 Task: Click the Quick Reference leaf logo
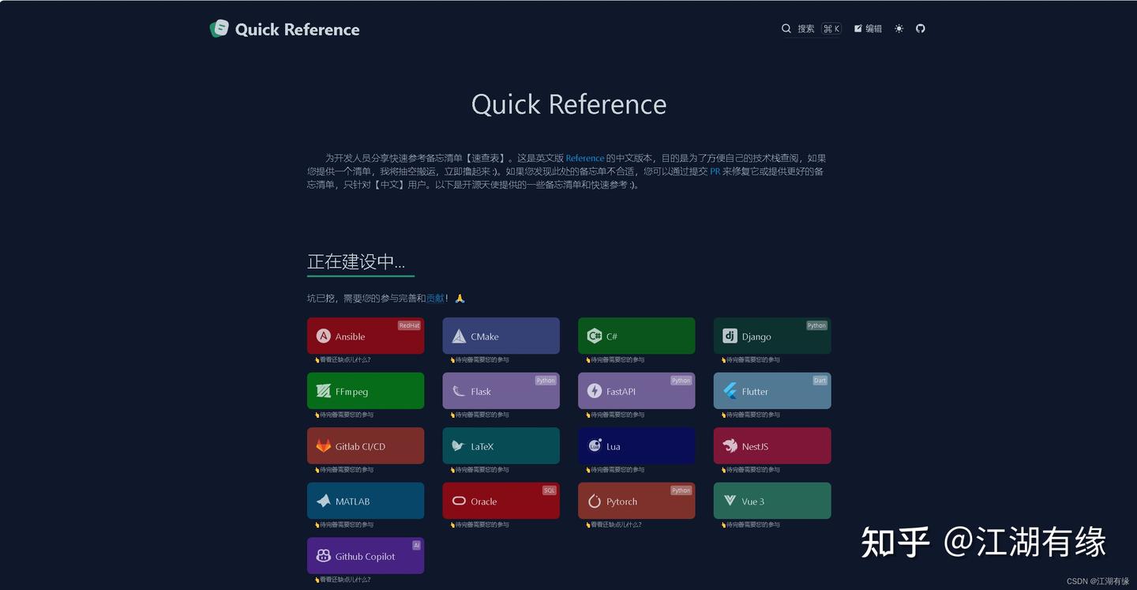tap(220, 28)
